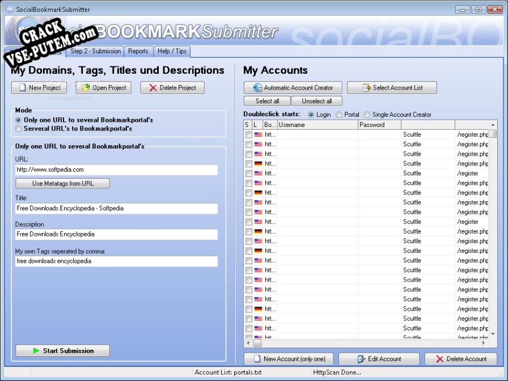This screenshot has height=381, width=508.
Task: Click the red X icon on Delete Project
Action: pyautogui.click(x=153, y=88)
